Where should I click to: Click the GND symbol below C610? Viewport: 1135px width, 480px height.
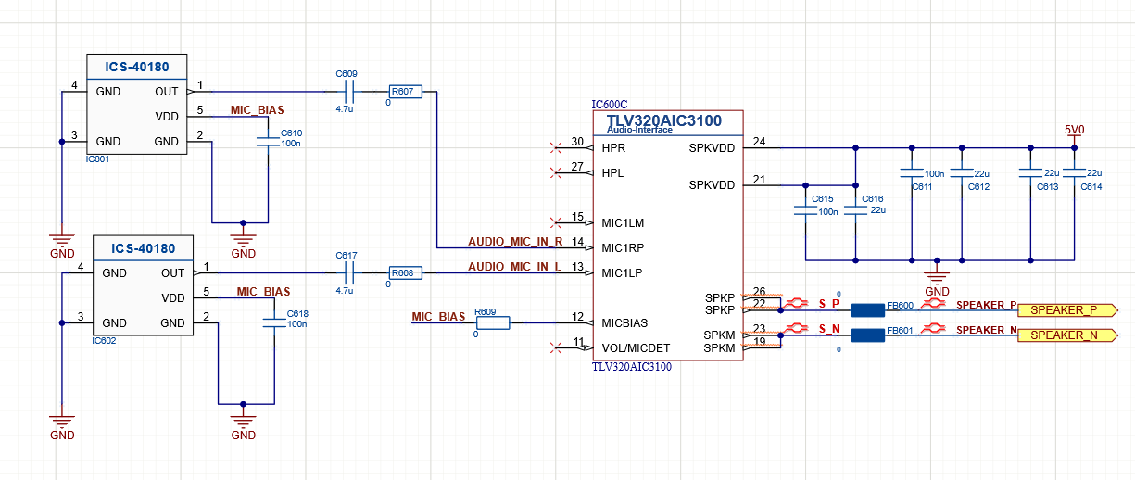(243, 243)
